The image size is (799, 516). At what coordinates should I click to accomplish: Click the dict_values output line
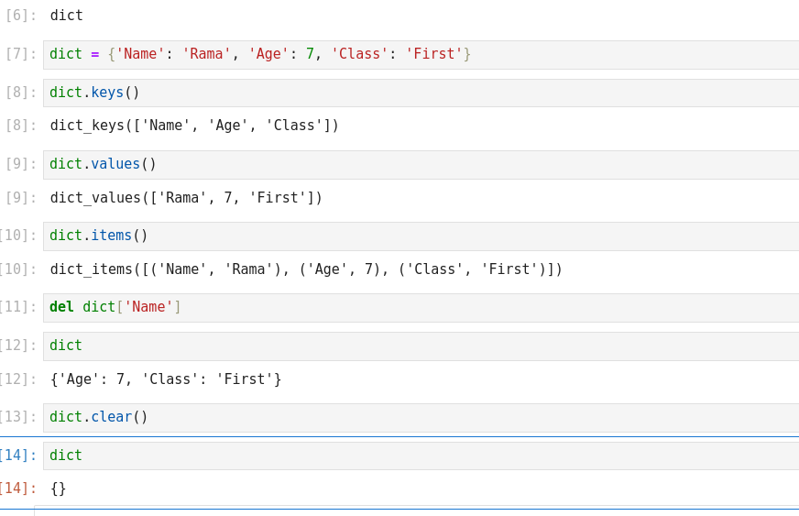186,198
